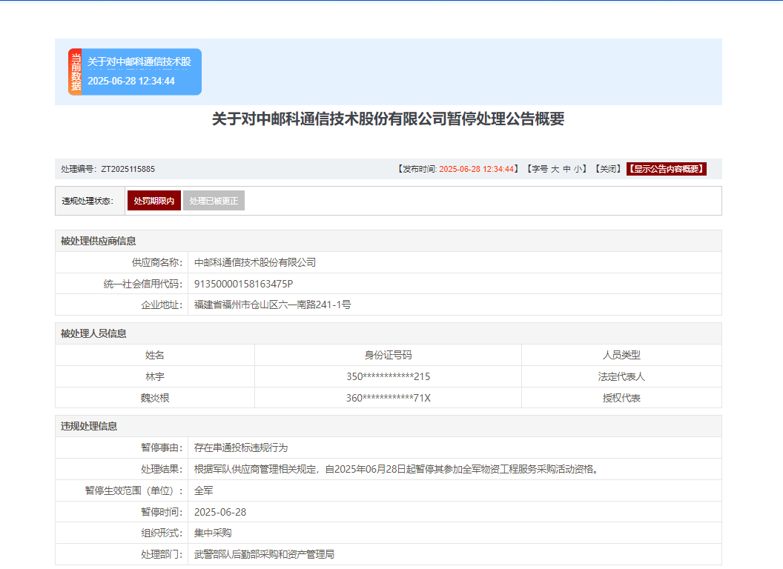Click the supplier name value 中邮科通信技术股份有限公司

pos(254,262)
